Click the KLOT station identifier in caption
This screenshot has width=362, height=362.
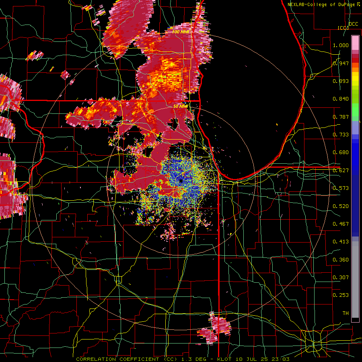[224, 359]
